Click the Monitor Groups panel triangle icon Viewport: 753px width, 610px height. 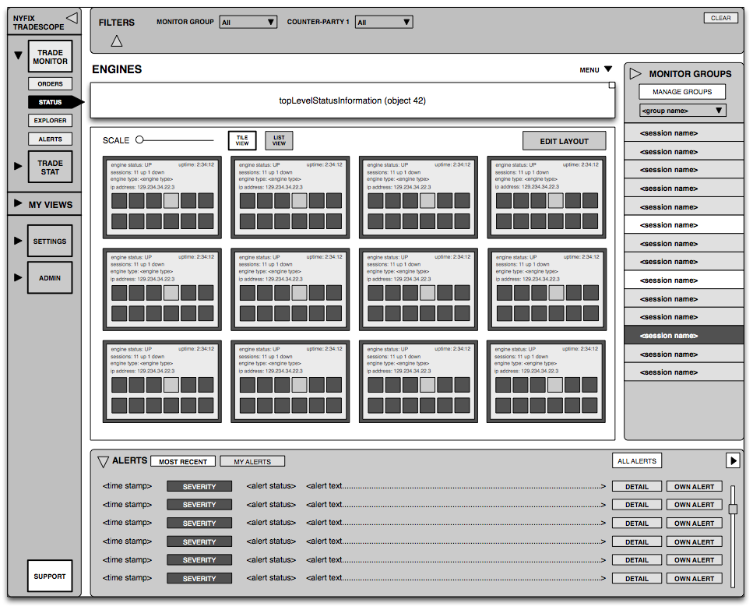pos(635,73)
